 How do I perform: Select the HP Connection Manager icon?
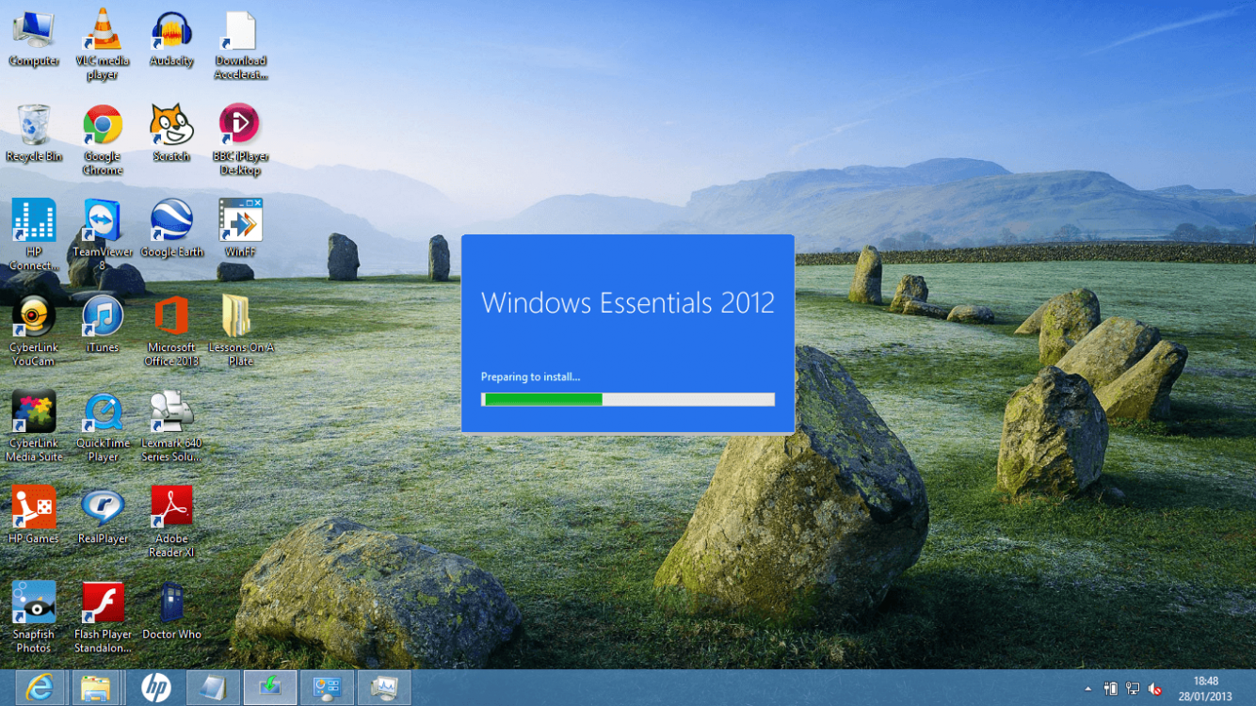(x=34, y=234)
